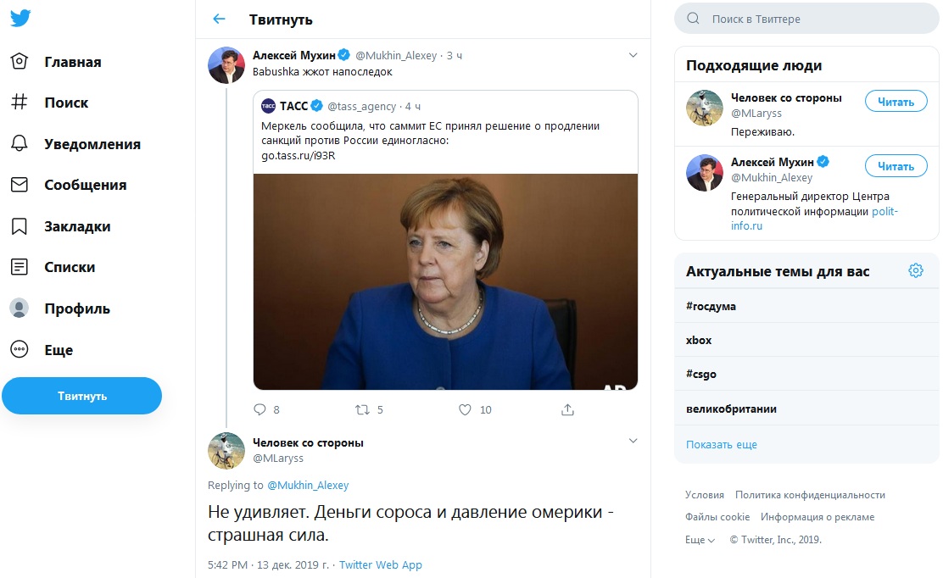Like the tweet with heart icon
Image resolution: width=943 pixels, height=578 pixels.
[465, 409]
